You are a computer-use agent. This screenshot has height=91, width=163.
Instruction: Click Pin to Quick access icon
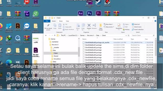pyautogui.click(x=48, y=27)
